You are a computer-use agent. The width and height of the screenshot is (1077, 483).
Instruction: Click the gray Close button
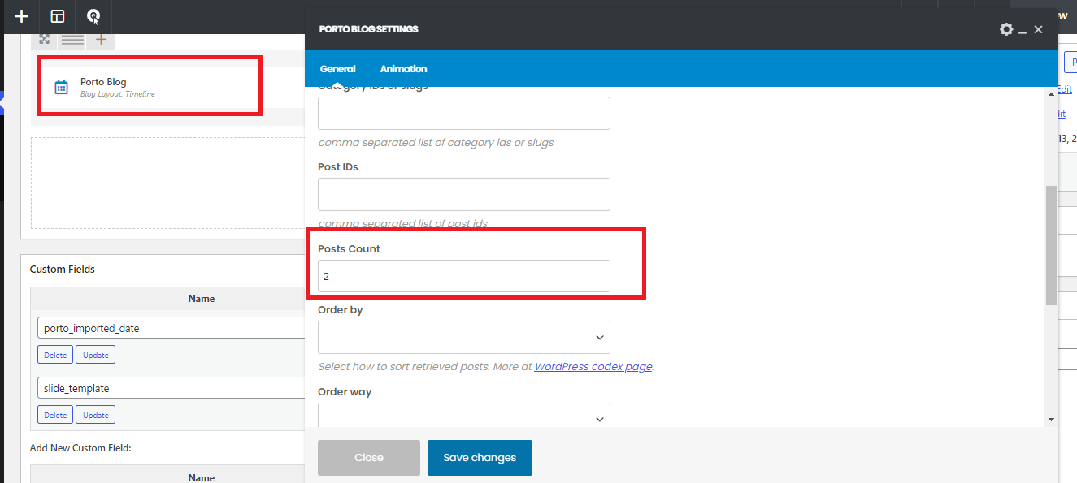(369, 458)
